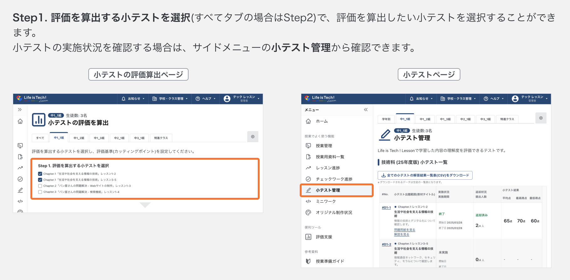Click the Life is Tech logo in quiz page
This screenshot has width=570, height=280.
coord(320,98)
